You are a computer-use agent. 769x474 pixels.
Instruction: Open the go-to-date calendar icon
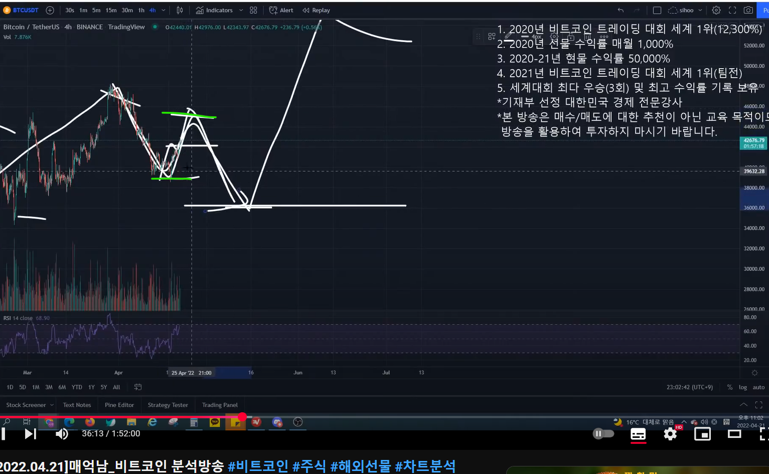coord(138,387)
